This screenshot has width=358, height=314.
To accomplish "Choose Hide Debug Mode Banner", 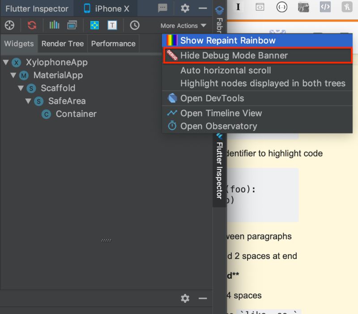I will 257,55.
